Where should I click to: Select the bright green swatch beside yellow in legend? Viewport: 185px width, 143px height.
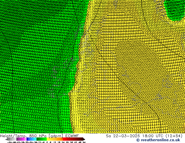click(46, 139)
